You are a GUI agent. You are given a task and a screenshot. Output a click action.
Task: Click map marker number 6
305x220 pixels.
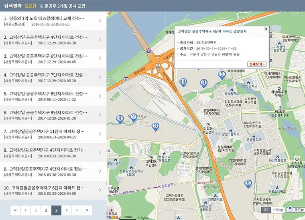[248, 184]
